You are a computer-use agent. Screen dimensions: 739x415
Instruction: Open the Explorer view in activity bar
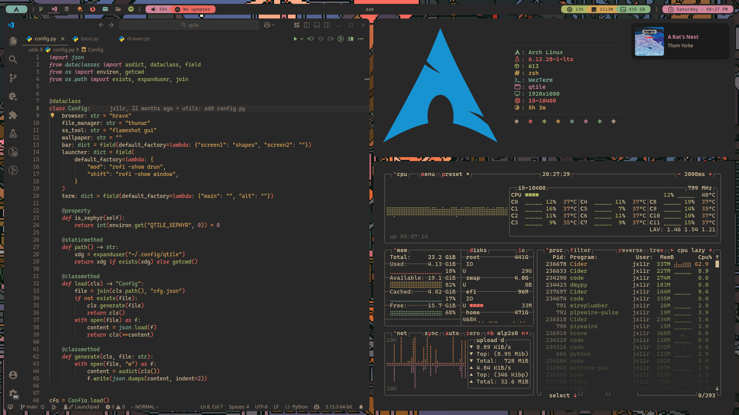tap(13, 41)
